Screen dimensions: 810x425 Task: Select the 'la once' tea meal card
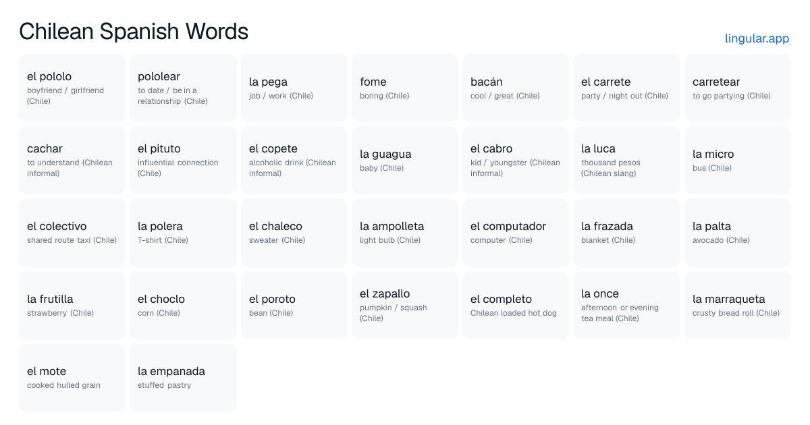coord(626,305)
